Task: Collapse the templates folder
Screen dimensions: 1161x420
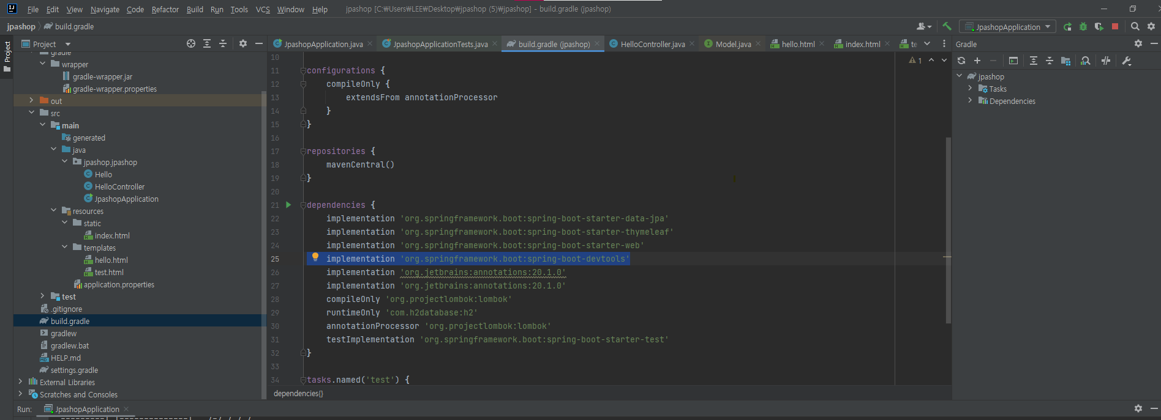Action: coord(64,247)
